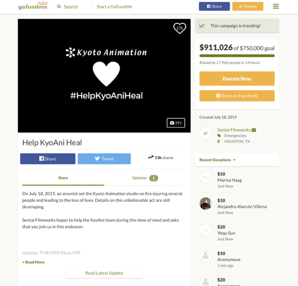This screenshot has height=286, width=298.
Task: Click the Donate Now button
Action: click(237, 78)
